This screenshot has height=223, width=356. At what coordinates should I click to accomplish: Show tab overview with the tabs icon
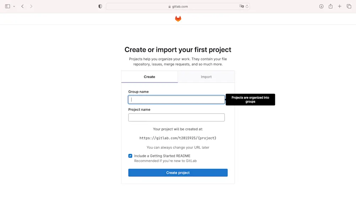click(349, 6)
